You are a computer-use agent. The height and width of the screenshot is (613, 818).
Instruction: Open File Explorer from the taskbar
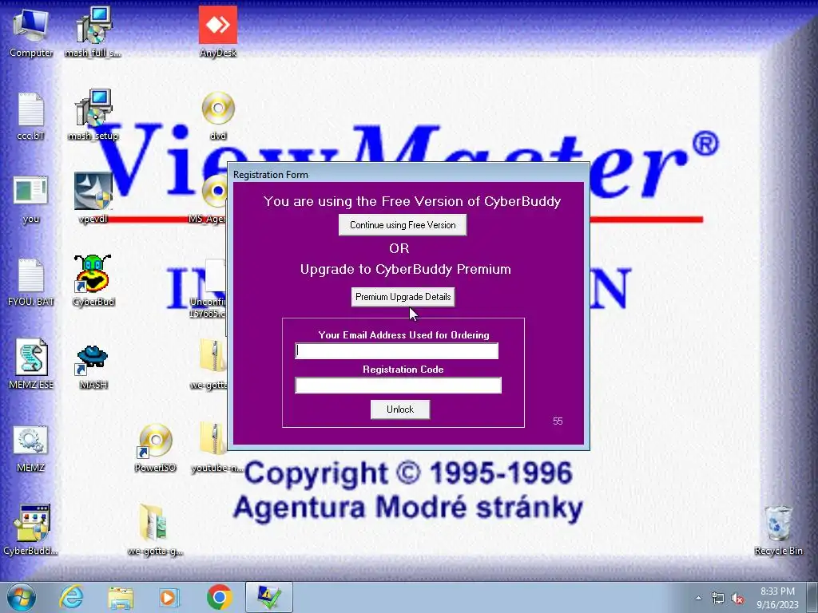click(121, 597)
